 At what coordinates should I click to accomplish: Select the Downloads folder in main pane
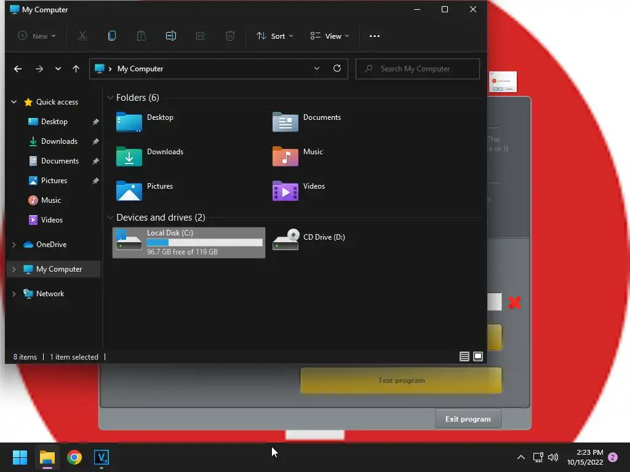click(150, 157)
